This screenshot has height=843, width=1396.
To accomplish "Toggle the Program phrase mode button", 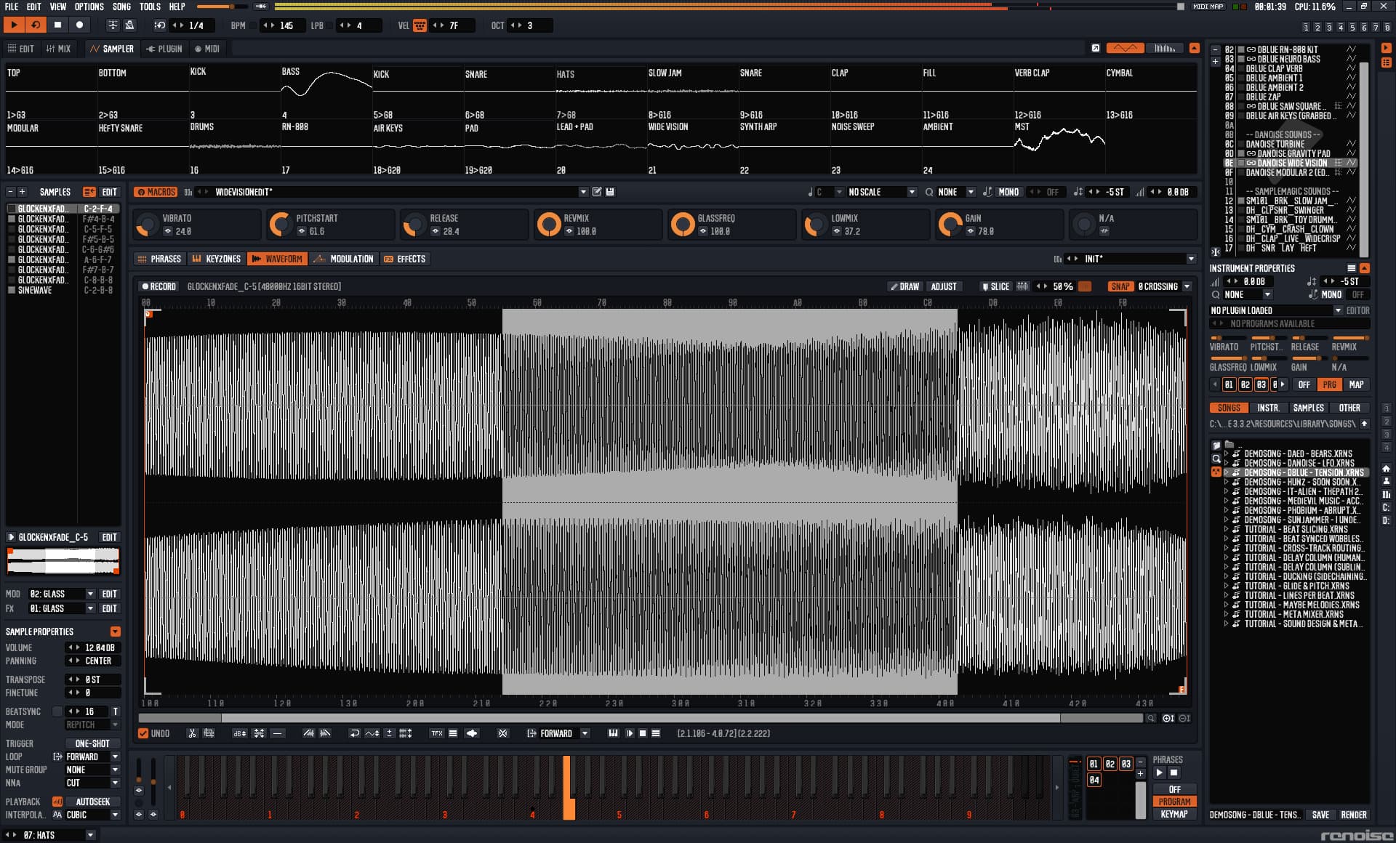I will coord(1174,802).
